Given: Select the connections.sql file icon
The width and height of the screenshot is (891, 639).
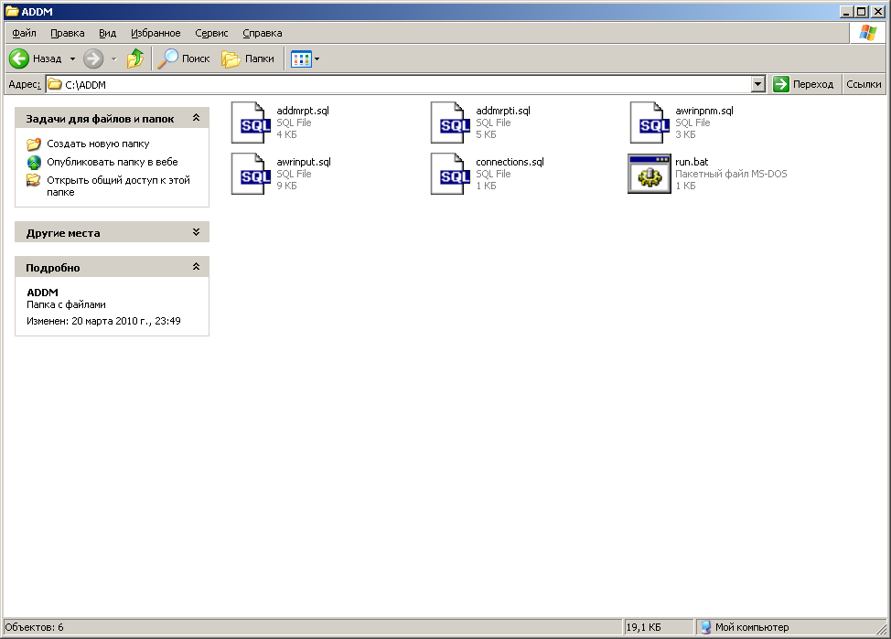Looking at the screenshot, I should (447, 174).
